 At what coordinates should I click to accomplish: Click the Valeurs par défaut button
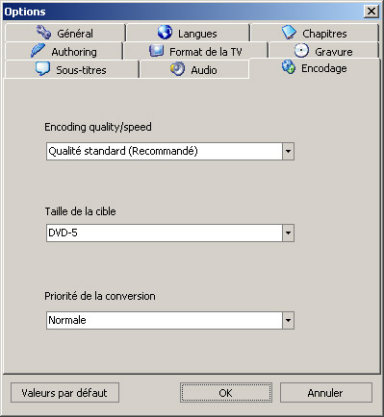pos(64,393)
